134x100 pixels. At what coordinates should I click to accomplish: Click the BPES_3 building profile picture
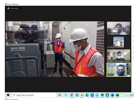(119, 42)
